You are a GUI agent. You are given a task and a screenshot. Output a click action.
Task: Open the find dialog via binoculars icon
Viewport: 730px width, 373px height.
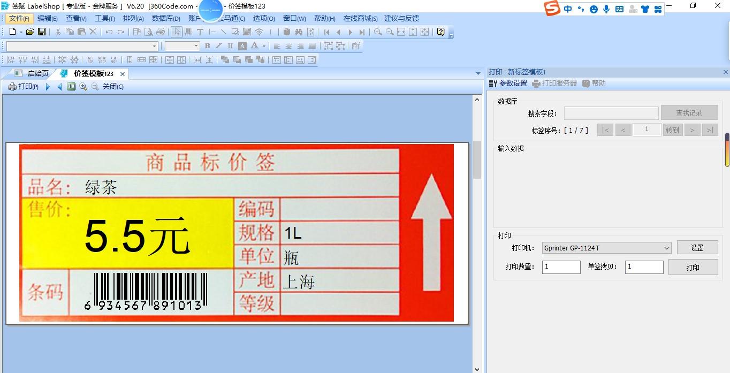click(x=299, y=32)
